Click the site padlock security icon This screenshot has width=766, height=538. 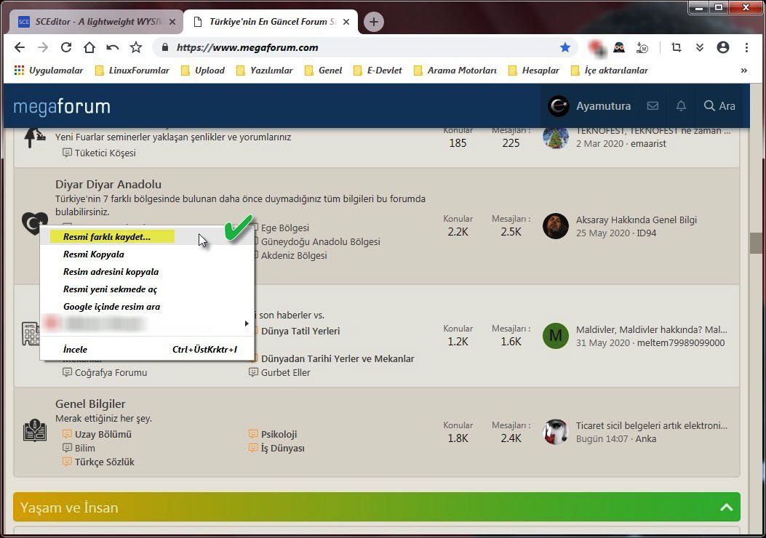point(165,47)
